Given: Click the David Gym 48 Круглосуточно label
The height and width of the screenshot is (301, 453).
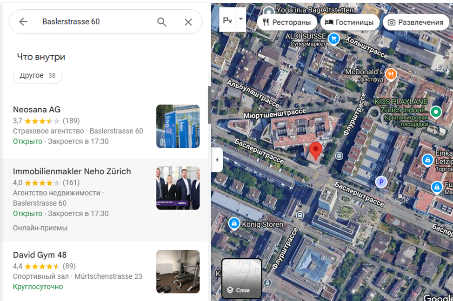Looking at the screenshot, I should point(38,287).
